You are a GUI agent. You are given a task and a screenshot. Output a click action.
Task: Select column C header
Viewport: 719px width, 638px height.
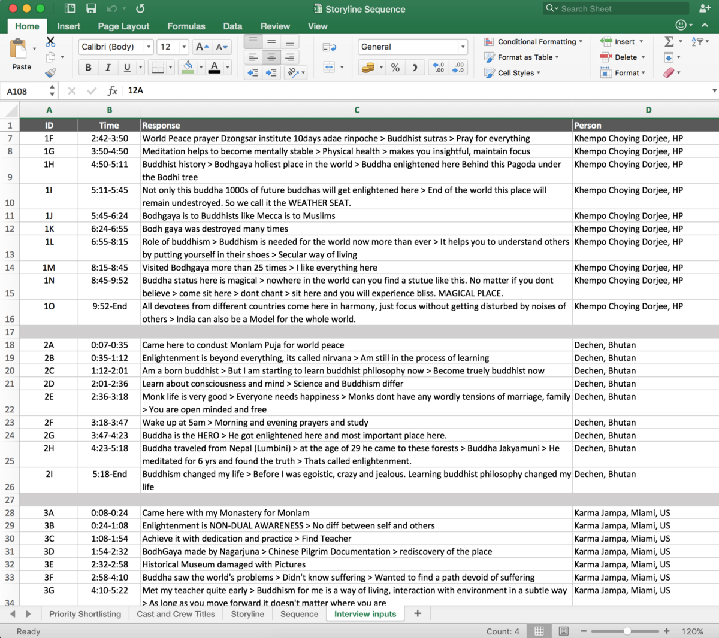click(357, 110)
